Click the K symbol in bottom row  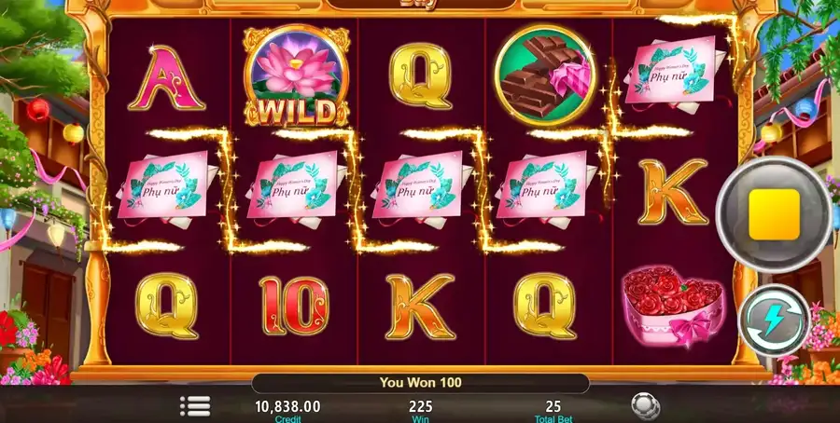pos(420,307)
